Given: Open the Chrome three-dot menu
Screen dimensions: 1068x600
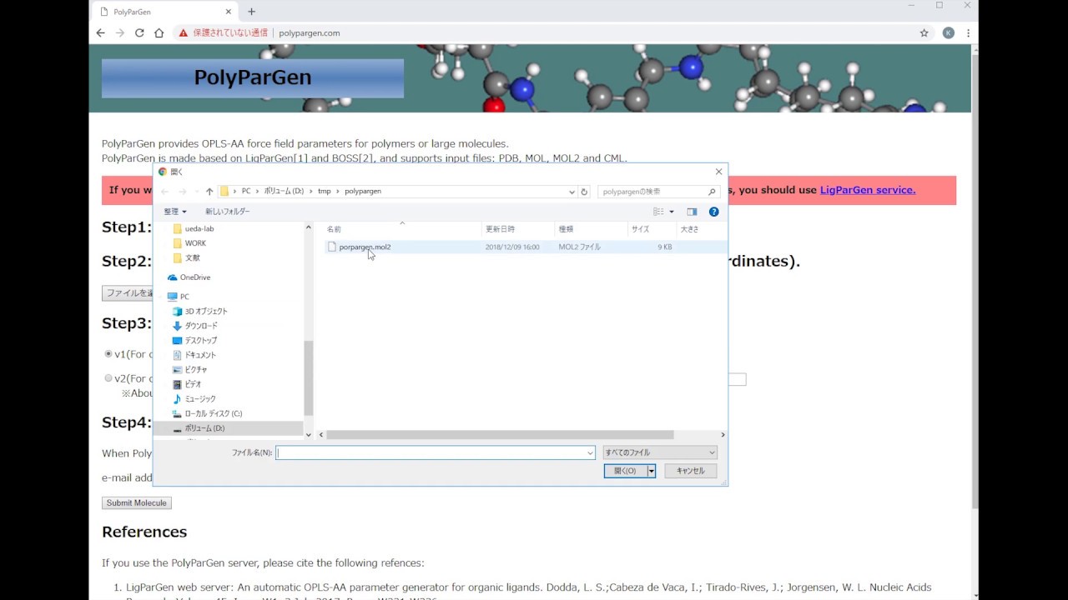Looking at the screenshot, I should point(968,32).
